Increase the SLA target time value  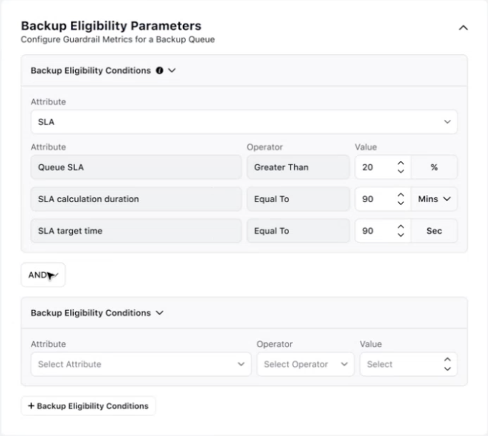coord(401,227)
